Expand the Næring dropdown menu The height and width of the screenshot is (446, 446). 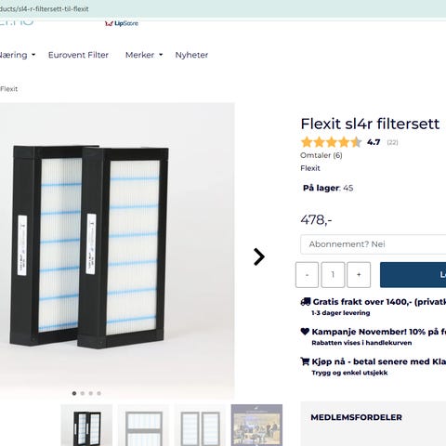coord(17,55)
